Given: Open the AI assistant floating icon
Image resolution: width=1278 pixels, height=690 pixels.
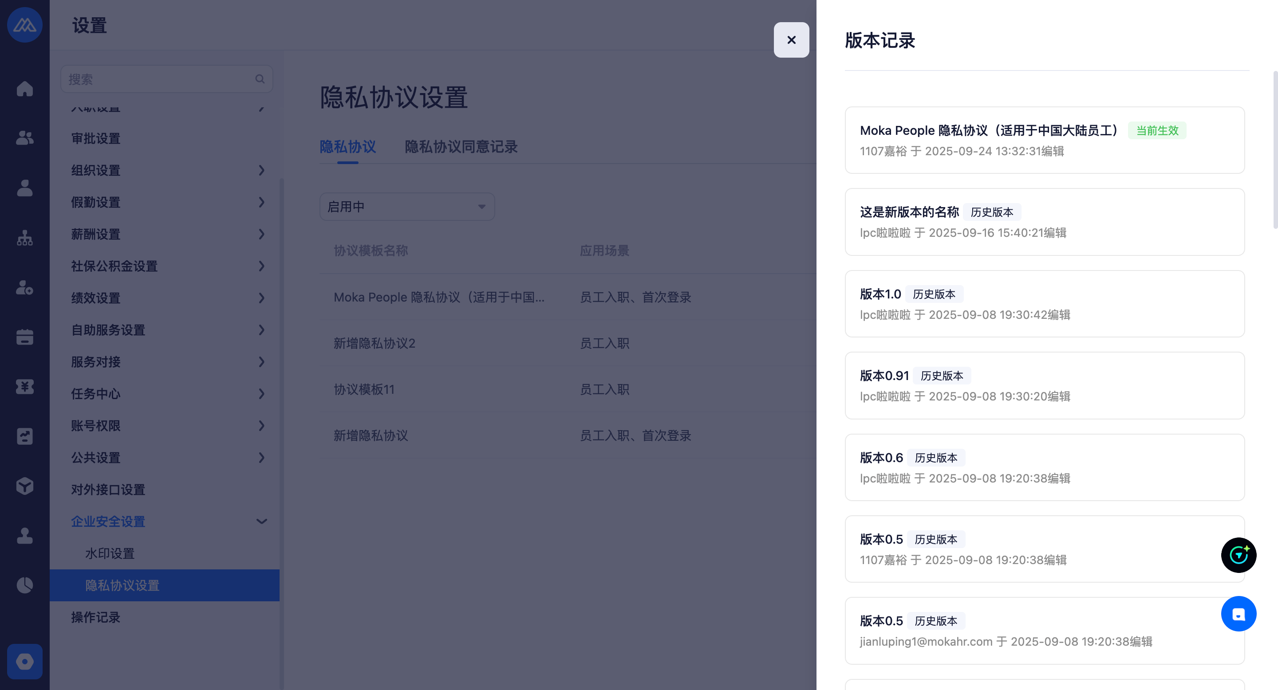Looking at the screenshot, I should point(1239,555).
